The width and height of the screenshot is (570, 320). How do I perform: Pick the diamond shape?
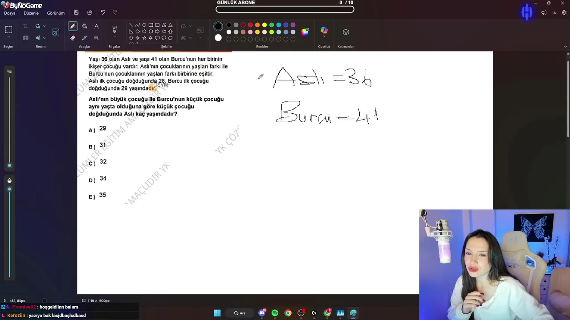(x=138, y=32)
